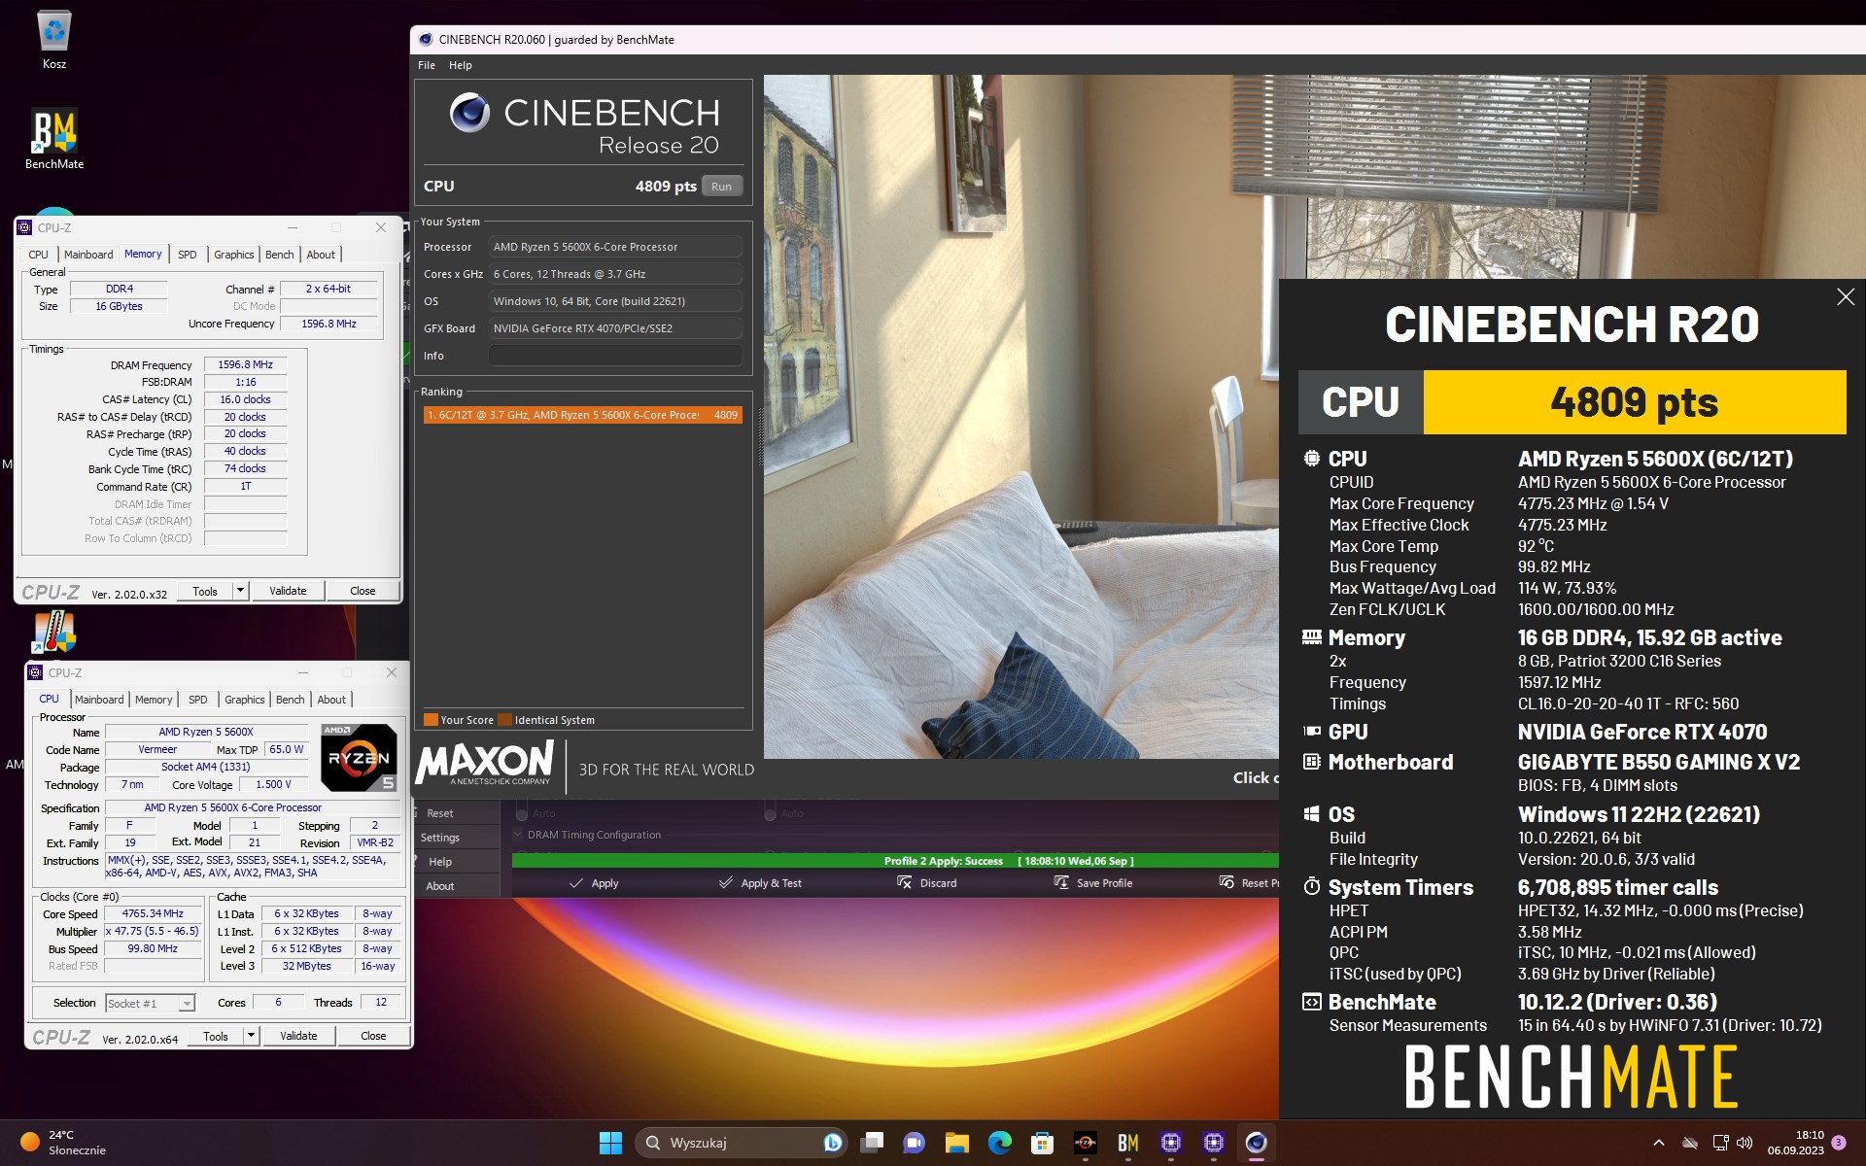
Task: Switch to the second CPU-Z taskbar icon
Action: (x=1214, y=1143)
